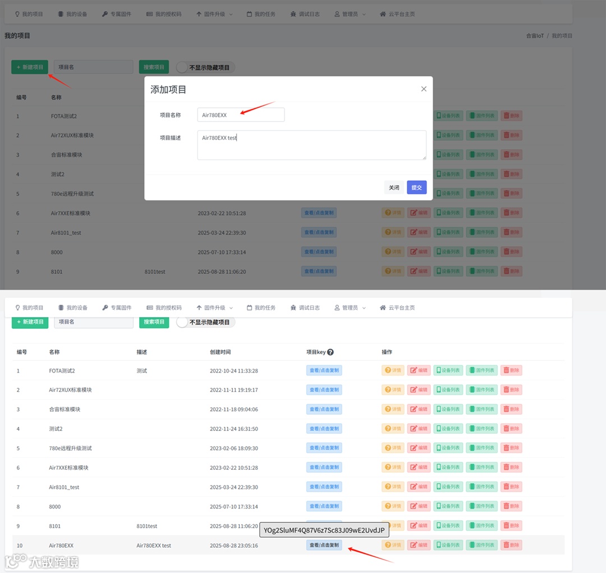The width and height of the screenshot is (606, 573).
Task: Expand 管理员 dropdown in undimmed nav bar
Action: point(350,308)
